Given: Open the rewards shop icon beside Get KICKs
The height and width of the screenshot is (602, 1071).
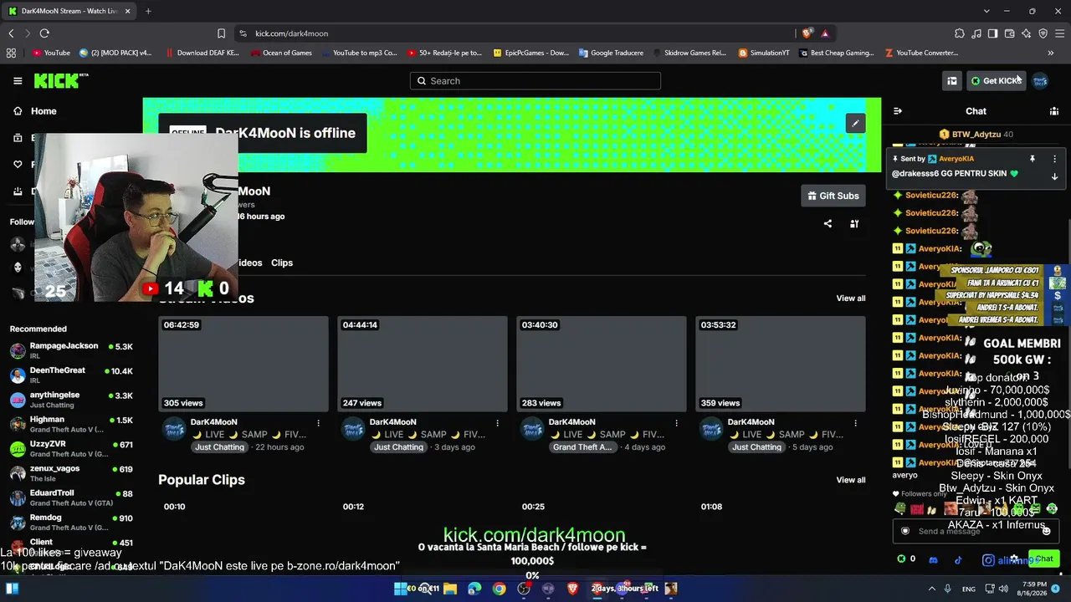Looking at the screenshot, I should [951, 81].
